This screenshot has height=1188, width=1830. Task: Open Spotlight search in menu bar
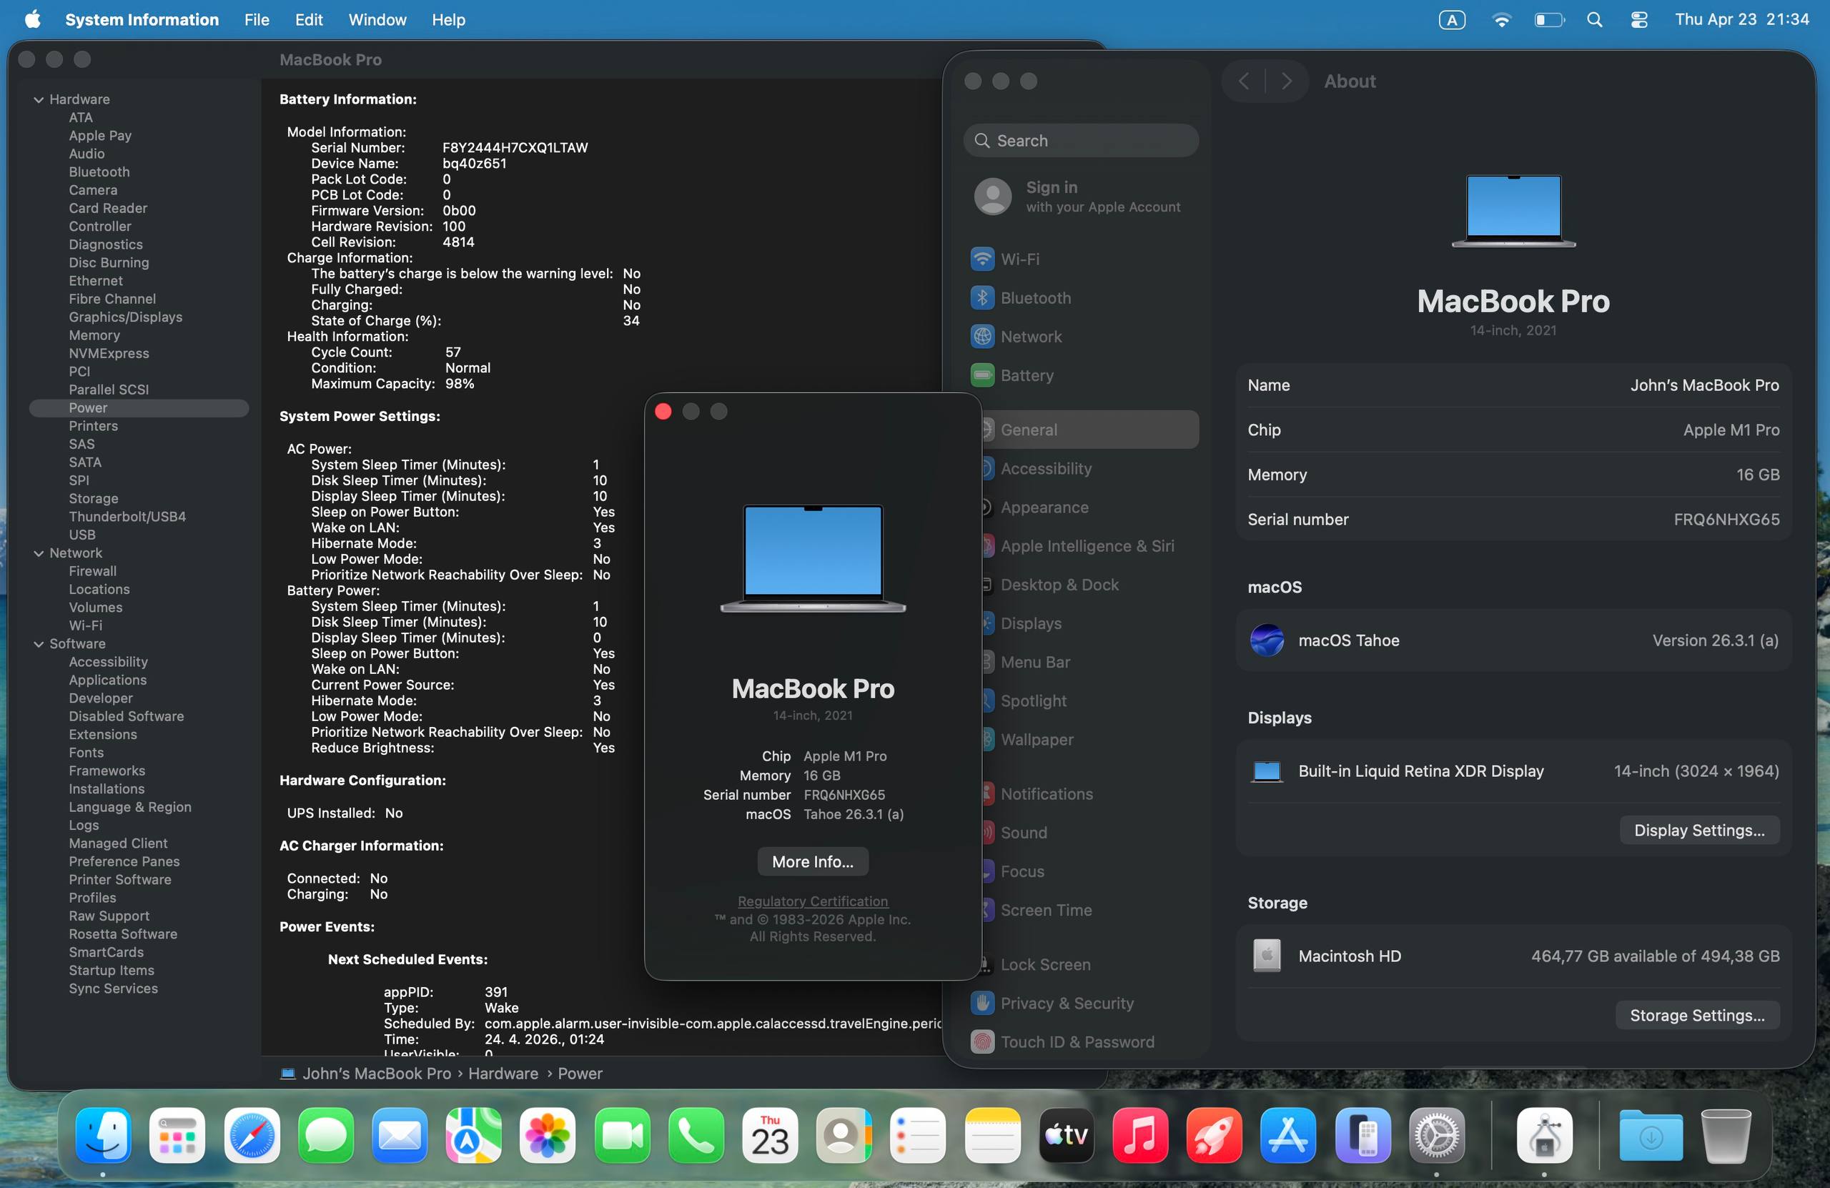click(1595, 20)
